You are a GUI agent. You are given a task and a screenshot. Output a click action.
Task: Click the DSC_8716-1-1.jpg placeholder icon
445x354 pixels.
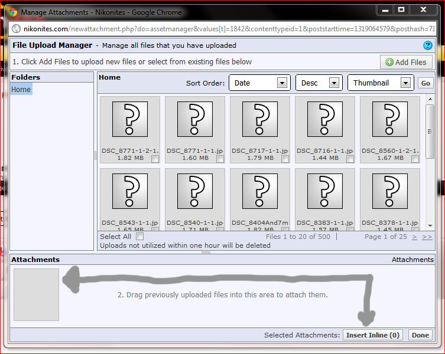click(325, 119)
